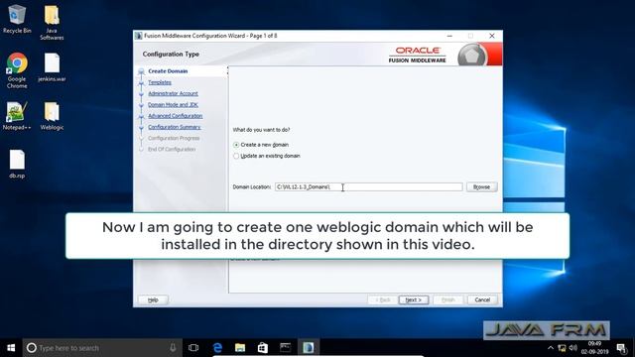Select the db.rsp file icon
Screen dimensions: 635x357
(x=17, y=164)
